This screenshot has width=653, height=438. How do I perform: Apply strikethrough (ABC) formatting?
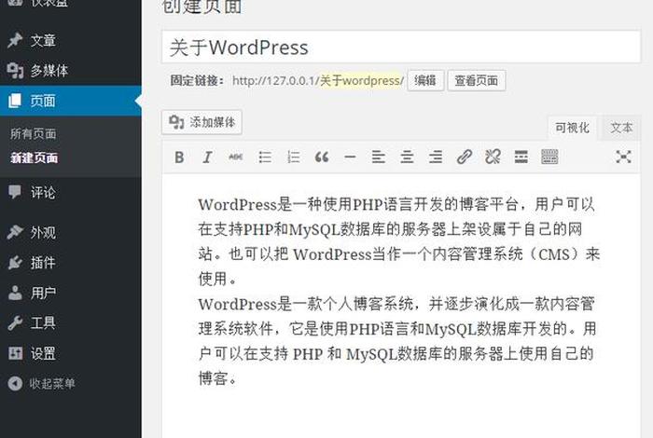pyautogui.click(x=236, y=157)
